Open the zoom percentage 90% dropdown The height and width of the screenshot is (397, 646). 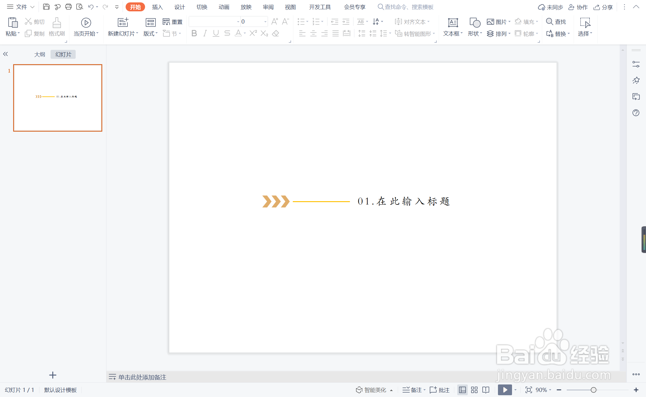[543, 390]
